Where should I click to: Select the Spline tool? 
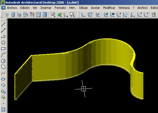coord(3,73)
